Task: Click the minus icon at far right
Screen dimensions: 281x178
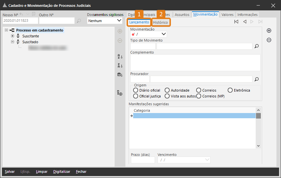Action: point(269,40)
